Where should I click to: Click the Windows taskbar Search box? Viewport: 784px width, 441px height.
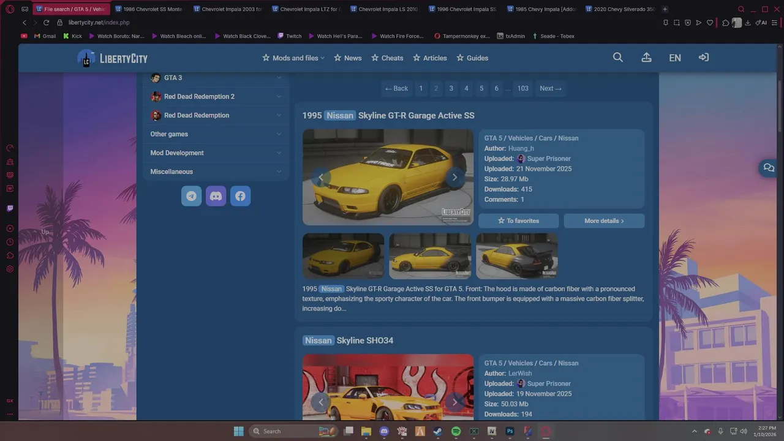[x=293, y=431]
